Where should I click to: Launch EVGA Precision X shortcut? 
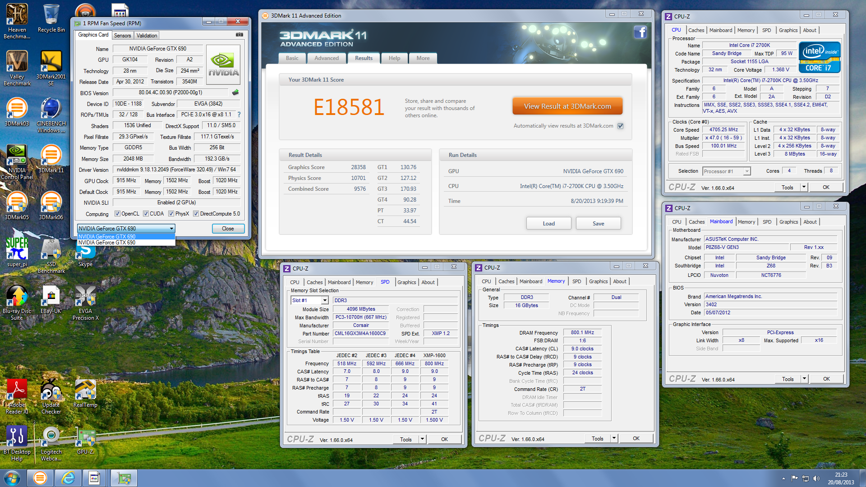85,303
